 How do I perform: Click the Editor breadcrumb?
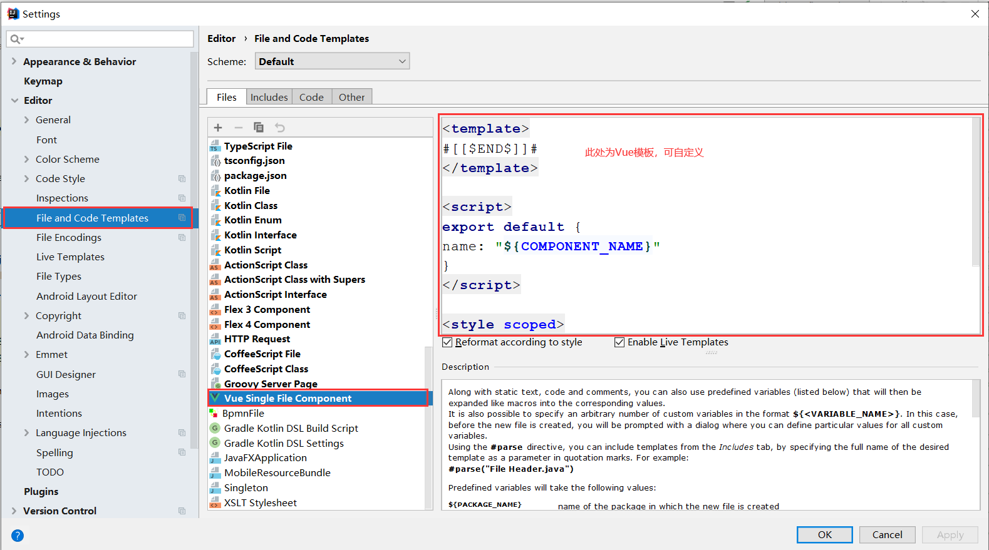[222, 39]
